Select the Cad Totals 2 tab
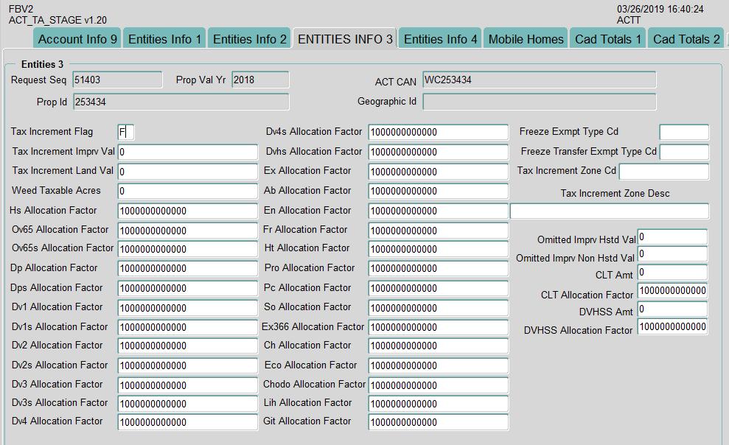Screen dimensions: 729x445 coord(686,39)
